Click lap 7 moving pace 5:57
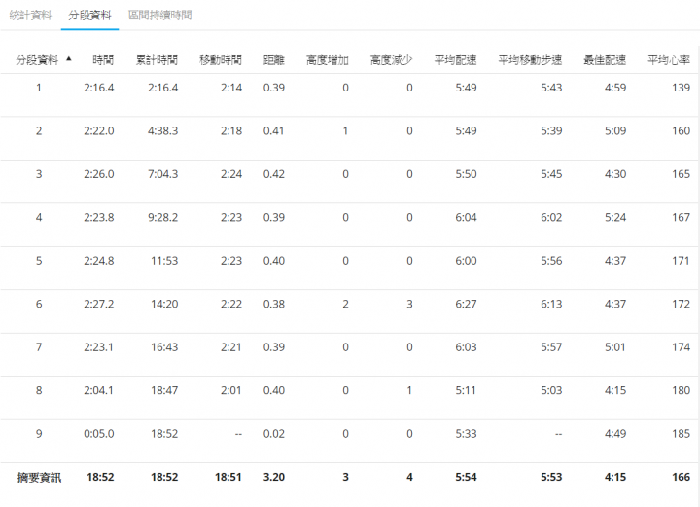The image size is (700, 507). (551, 347)
